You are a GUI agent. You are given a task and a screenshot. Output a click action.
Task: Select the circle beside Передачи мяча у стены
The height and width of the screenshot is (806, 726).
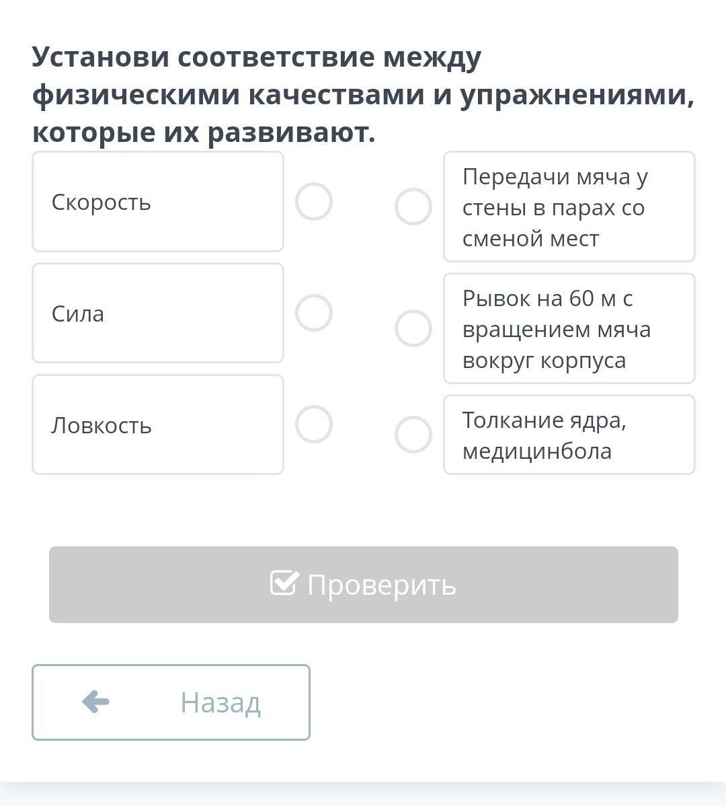[413, 207]
